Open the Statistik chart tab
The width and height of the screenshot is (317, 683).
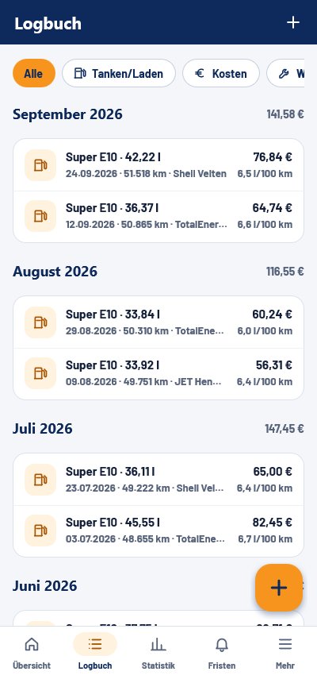[158, 654]
